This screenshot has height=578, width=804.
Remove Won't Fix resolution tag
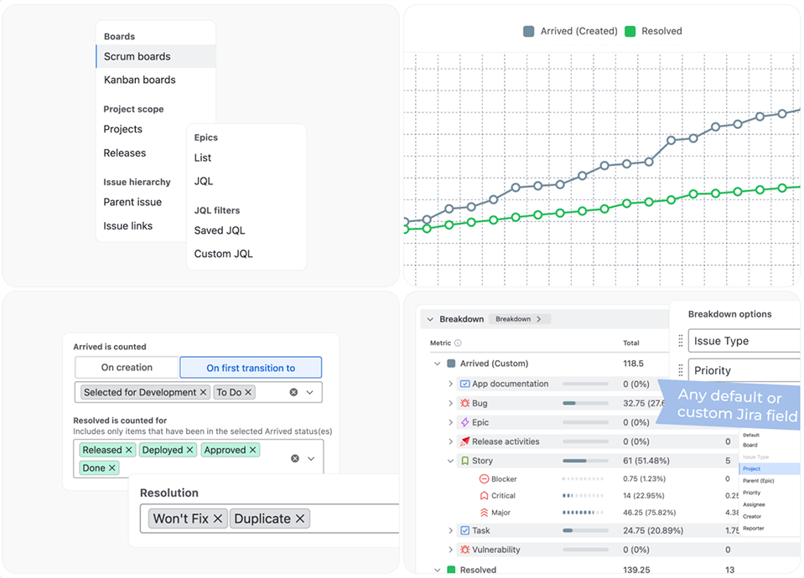coord(218,519)
